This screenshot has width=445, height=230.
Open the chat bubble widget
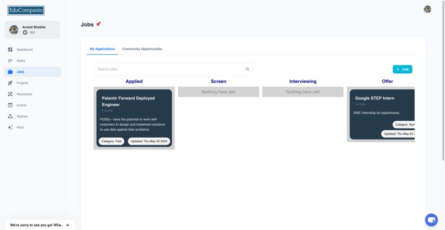(x=431, y=220)
